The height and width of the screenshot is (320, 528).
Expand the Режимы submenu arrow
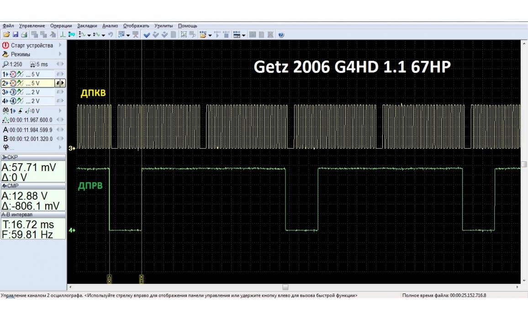pyautogui.click(x=60, y=54)
